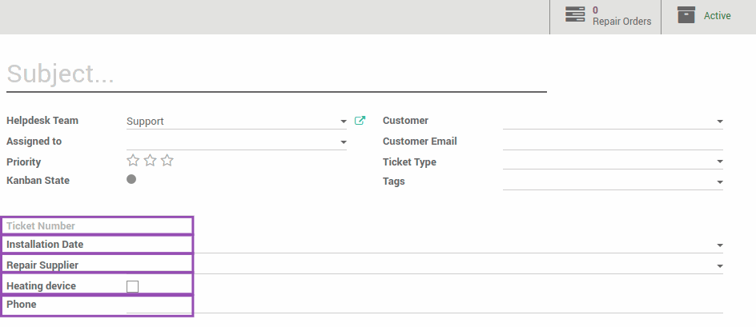Check the Heating device checkbox
The width and height of the screenshot is (756, 327).
[133, 286]
